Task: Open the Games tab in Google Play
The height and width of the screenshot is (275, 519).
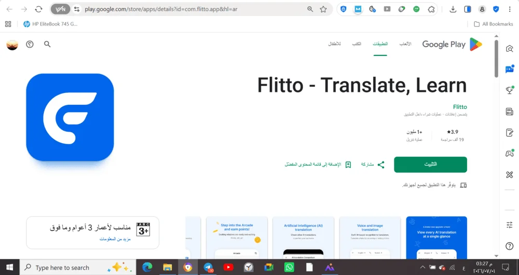Action: (405, 44)
